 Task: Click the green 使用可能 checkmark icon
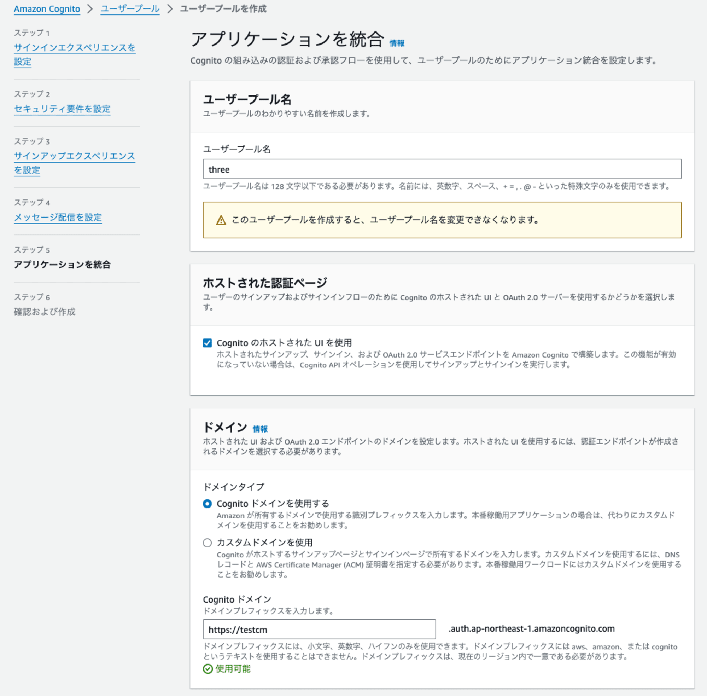208,669
